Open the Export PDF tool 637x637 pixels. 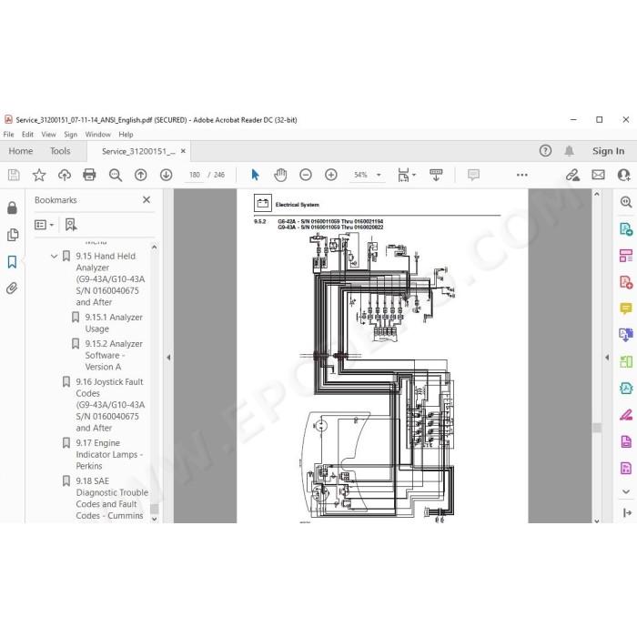(626, 228)
